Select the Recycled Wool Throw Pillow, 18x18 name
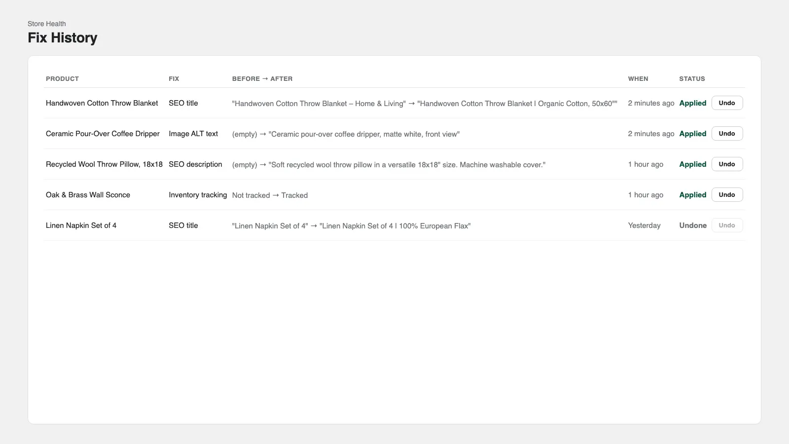 104,164
